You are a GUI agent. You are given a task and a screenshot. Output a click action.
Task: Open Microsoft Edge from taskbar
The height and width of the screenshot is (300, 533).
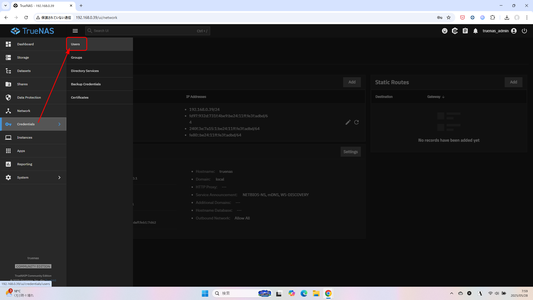point(304,293)
